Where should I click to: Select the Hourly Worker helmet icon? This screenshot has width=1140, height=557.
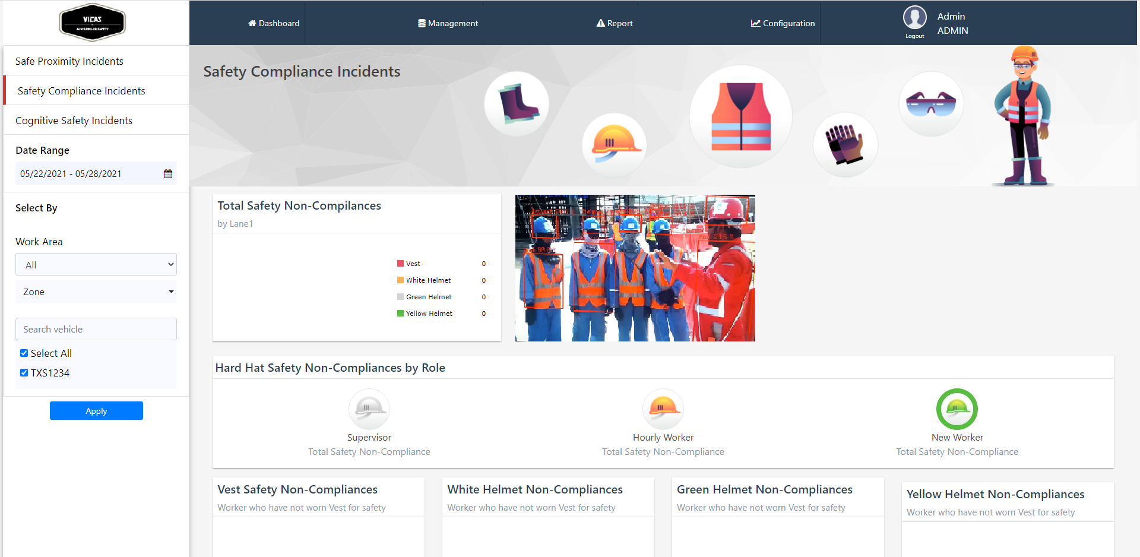click(x=663, y=409)
